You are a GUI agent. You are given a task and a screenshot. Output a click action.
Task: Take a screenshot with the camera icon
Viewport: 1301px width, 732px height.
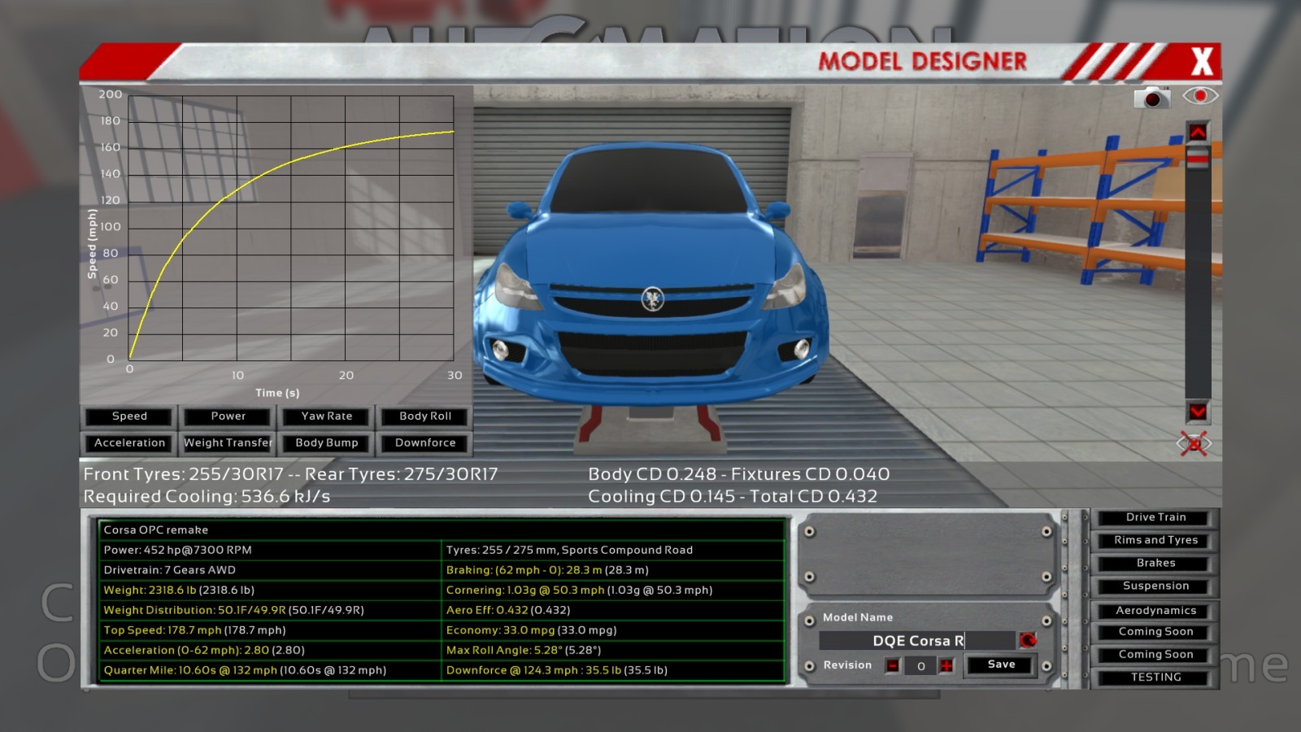pos(1152,97)
